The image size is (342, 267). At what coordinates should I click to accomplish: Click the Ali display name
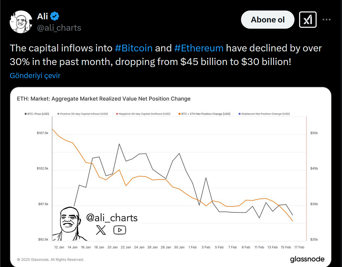pos(42,16)
